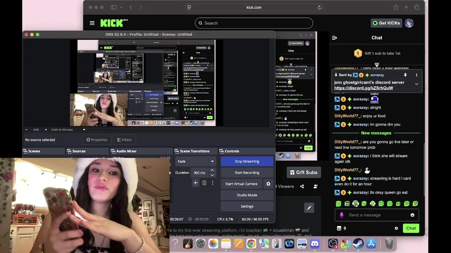Screen dimensions: 451x253
Task: Open the Kick hamburger navigation menu
Action: coord(92,23)
